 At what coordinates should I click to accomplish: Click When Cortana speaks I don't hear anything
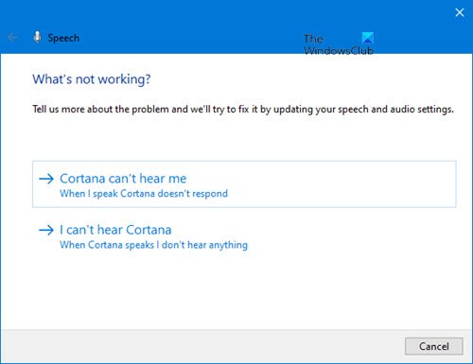click(x=153, y=245)
